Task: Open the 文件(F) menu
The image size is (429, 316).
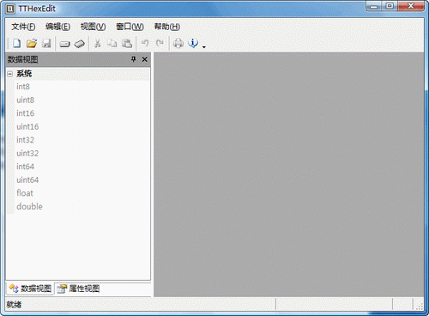Action: 23,27
